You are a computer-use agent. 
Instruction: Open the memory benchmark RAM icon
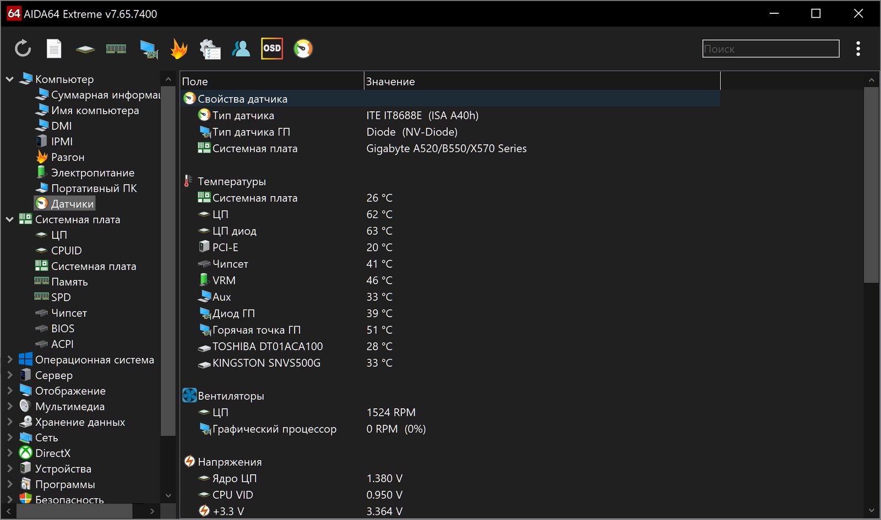click(x=116, y=49)
